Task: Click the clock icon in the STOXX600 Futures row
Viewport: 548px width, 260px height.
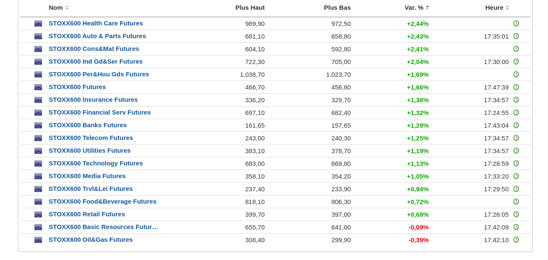Action: coord(516,87)
